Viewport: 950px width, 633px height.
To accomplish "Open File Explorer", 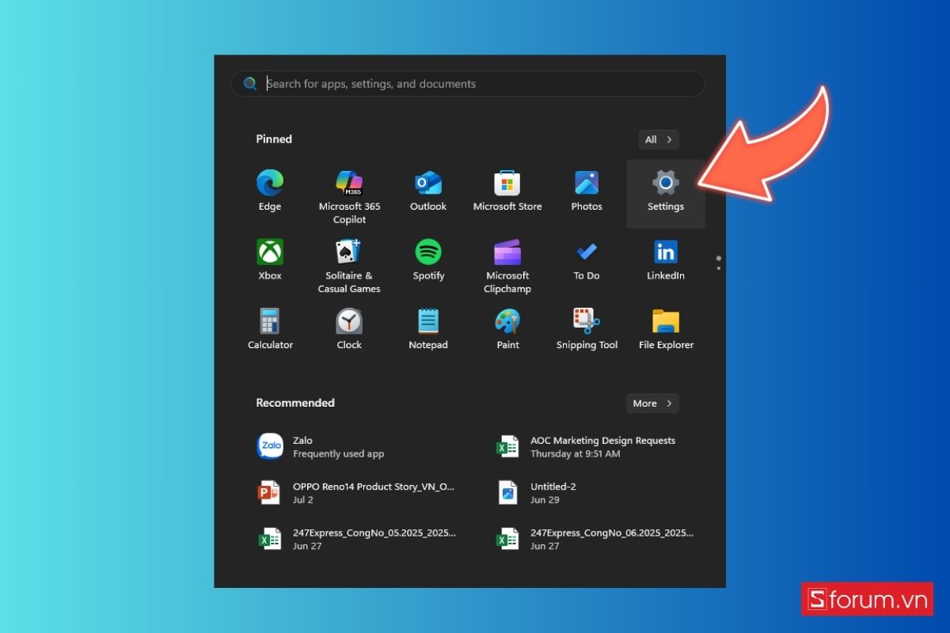I will click(x=666, y=330).
